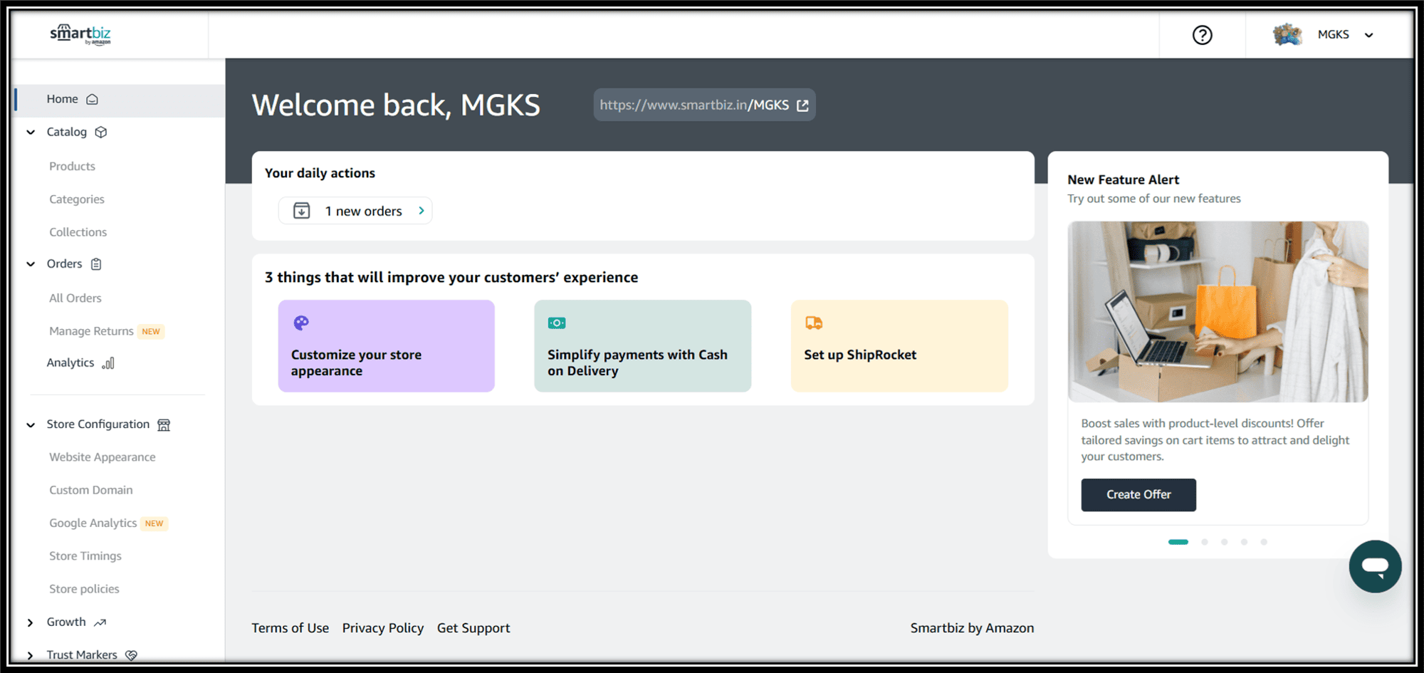Click the Orders label in sidebar

coord(65,264)
